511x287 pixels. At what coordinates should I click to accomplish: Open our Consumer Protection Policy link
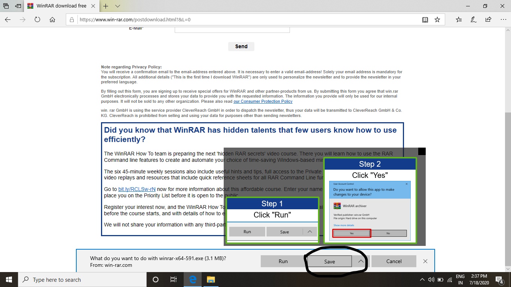click(263, 101)
